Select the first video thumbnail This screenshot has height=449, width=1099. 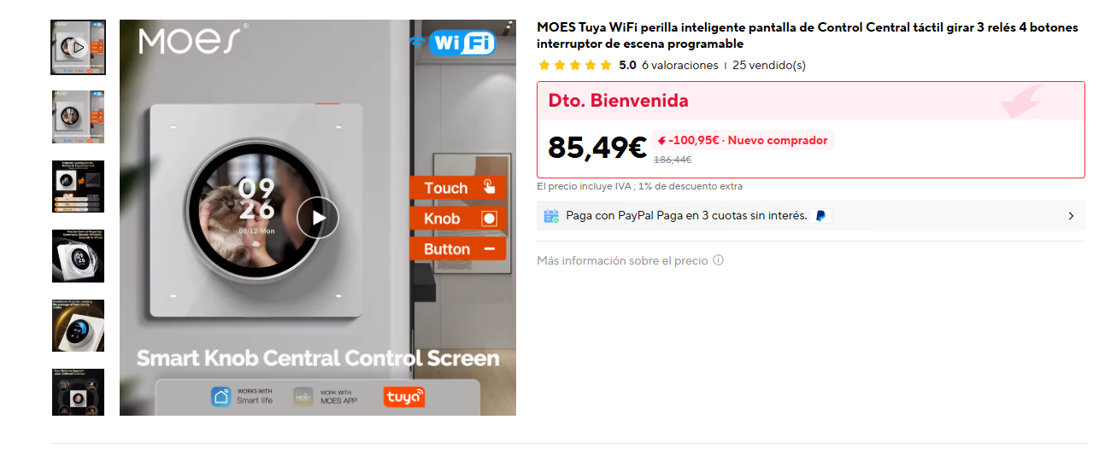pyautogui.click(x=78, y=47)
